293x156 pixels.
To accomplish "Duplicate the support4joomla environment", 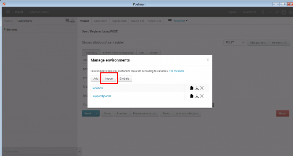I will [x=192, y=96].
